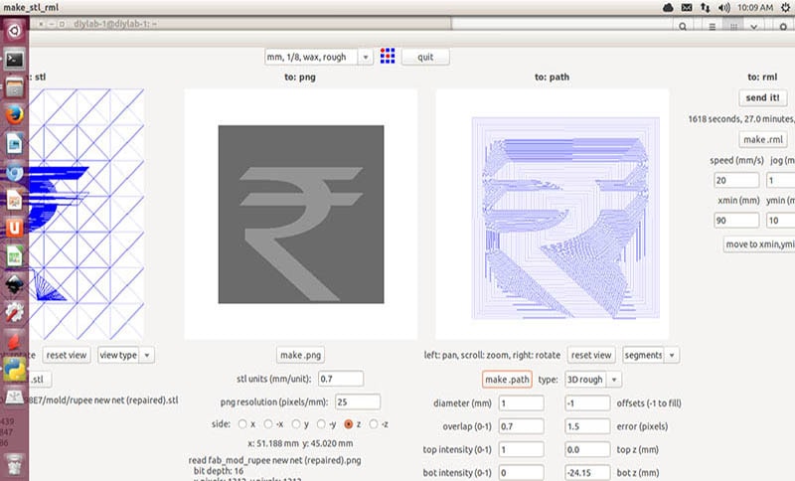Click the offsets field showing -1
The image size is (795, 481).
[587, 403]
